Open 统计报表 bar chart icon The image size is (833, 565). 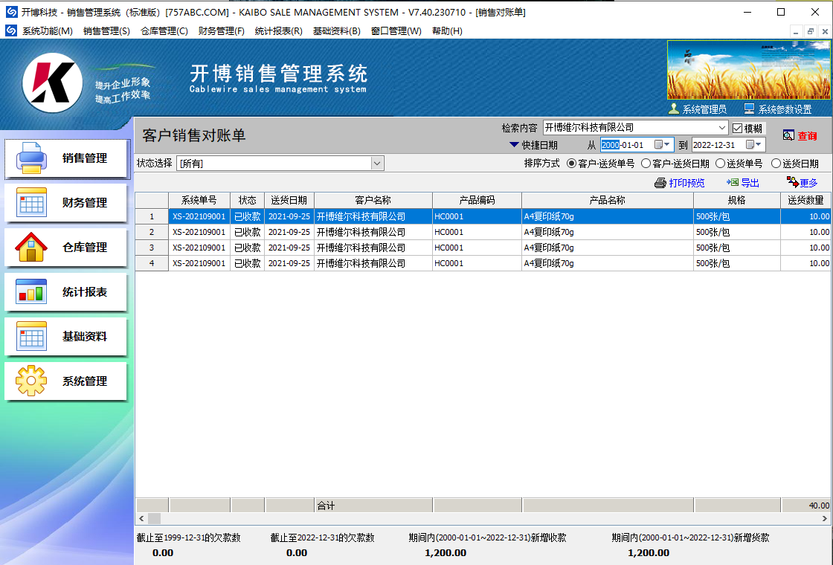[x=31, y=291]
